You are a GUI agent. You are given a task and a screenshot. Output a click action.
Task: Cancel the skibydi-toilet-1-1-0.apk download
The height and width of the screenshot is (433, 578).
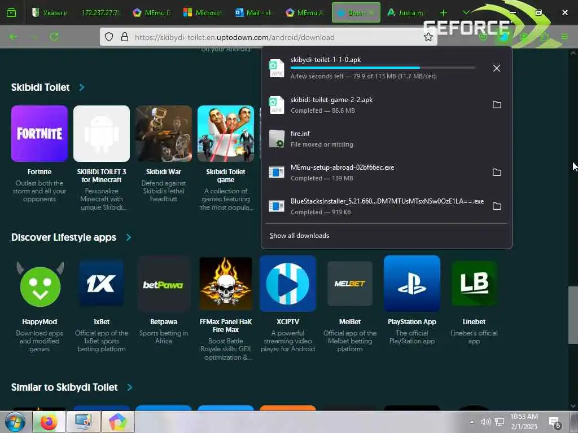point(497,68)
